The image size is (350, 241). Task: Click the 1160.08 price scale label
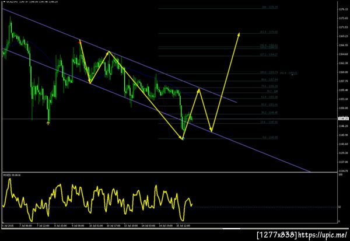pos(343,72)
